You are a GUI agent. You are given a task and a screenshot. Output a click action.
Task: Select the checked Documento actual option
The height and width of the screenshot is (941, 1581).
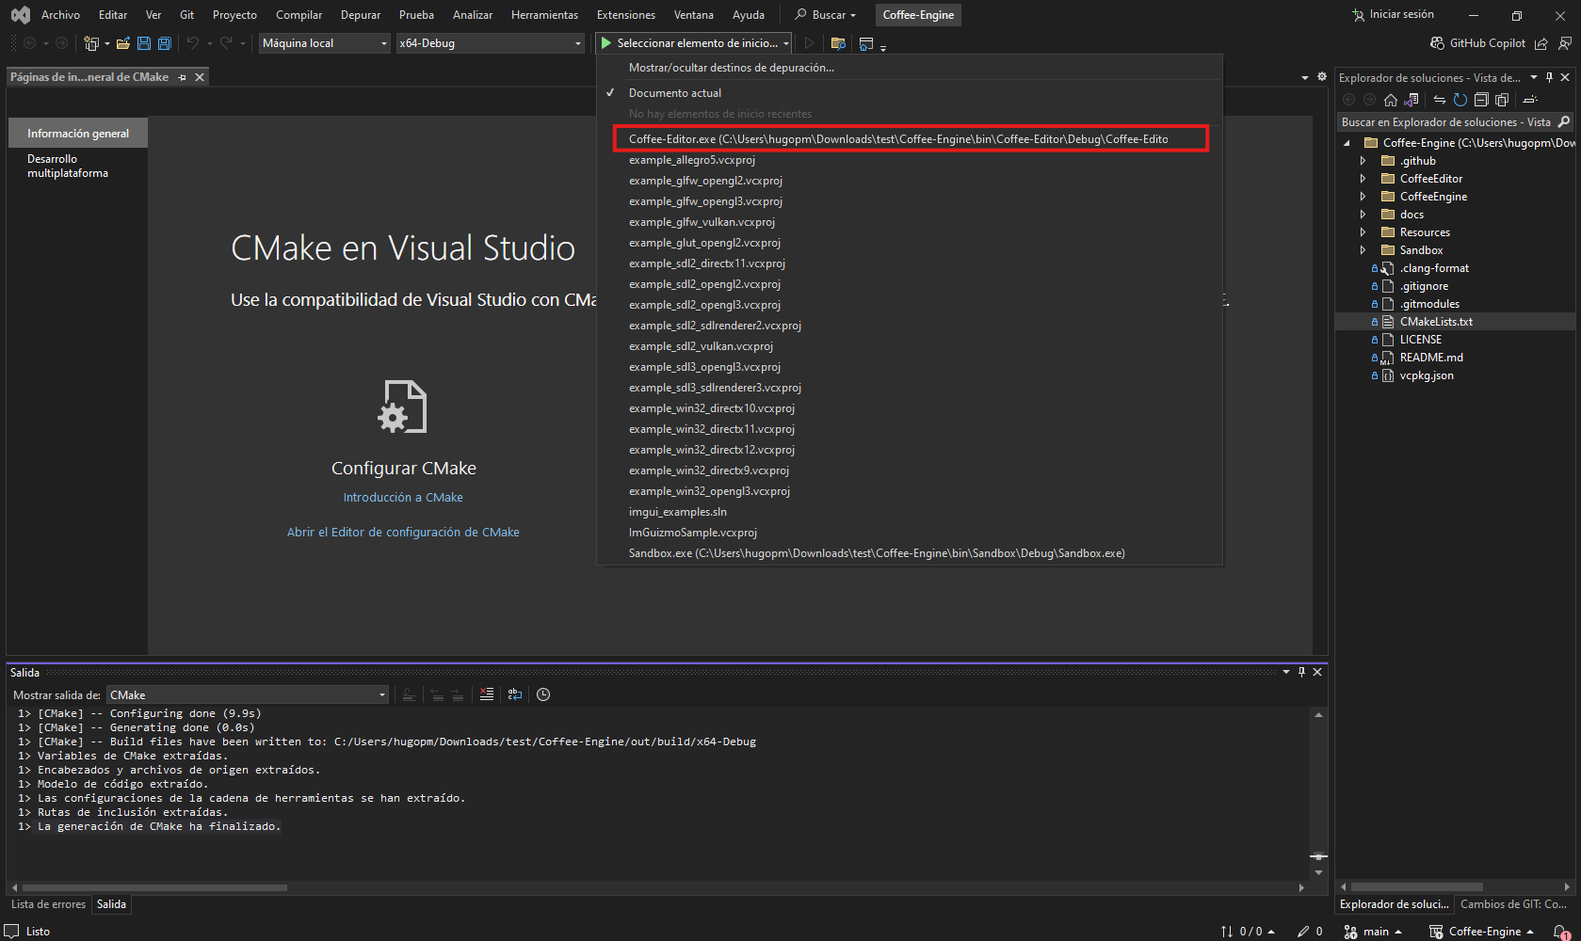tap(674, 93)
